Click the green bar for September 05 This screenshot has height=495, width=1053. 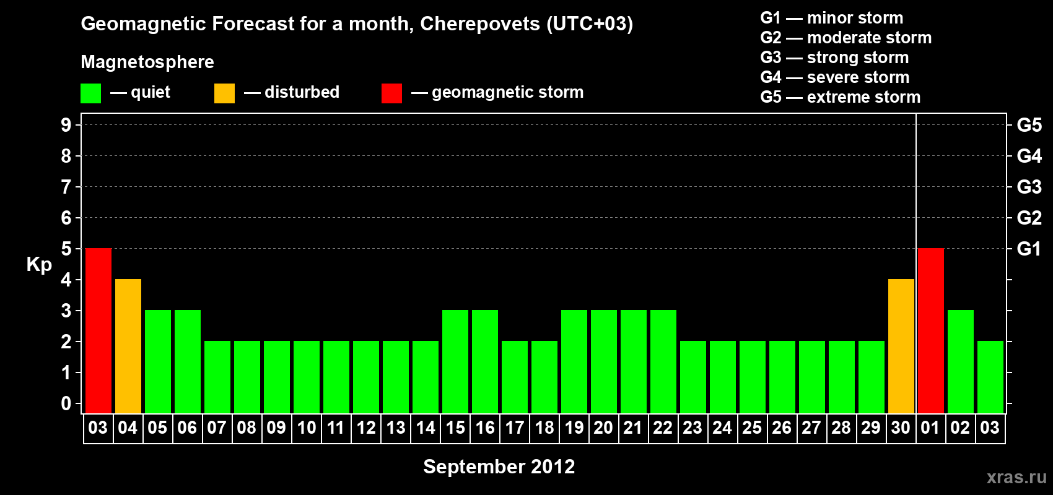tap(158, 361)
